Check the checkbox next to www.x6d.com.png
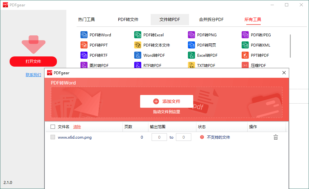The height and width of the screenshot is (189, 309). [x=53, y=137]
